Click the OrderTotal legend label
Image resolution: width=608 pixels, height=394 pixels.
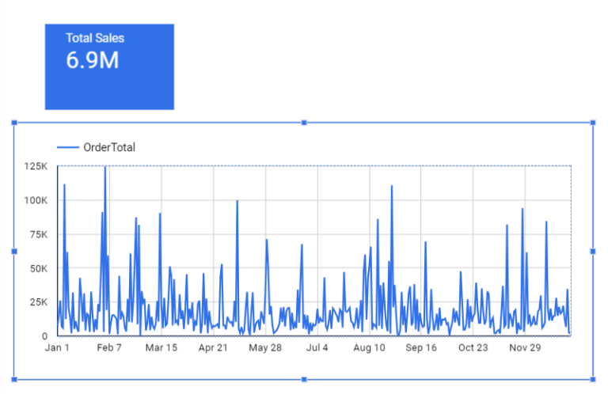(109, 147)
